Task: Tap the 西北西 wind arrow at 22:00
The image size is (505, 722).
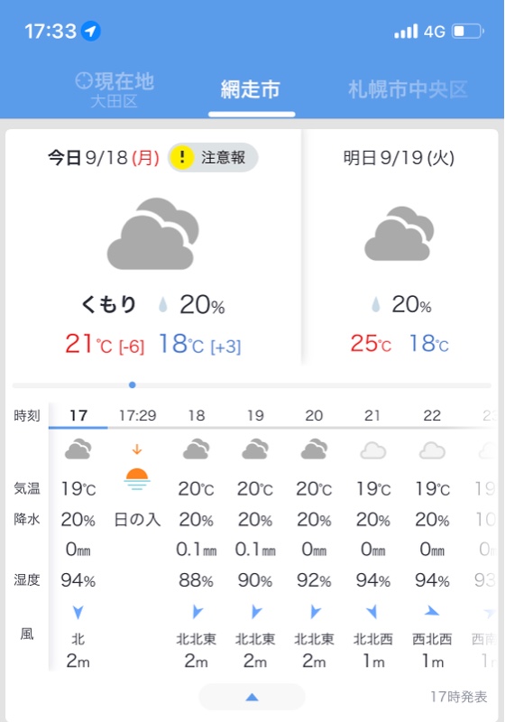Action: tap(431, 612)
